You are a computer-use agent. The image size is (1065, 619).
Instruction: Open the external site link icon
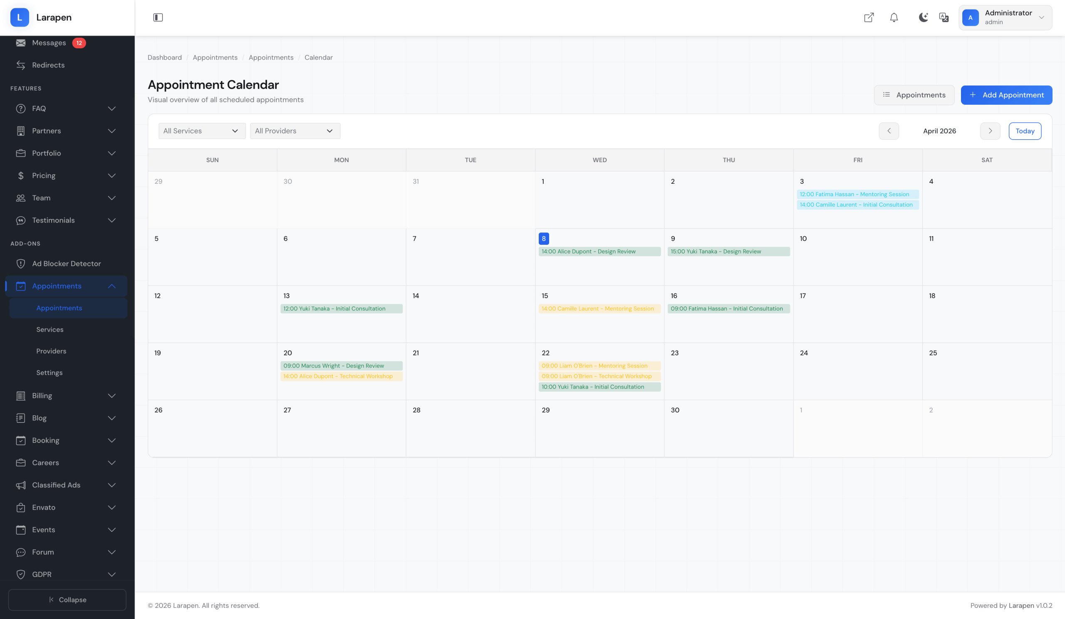point(869,17)
